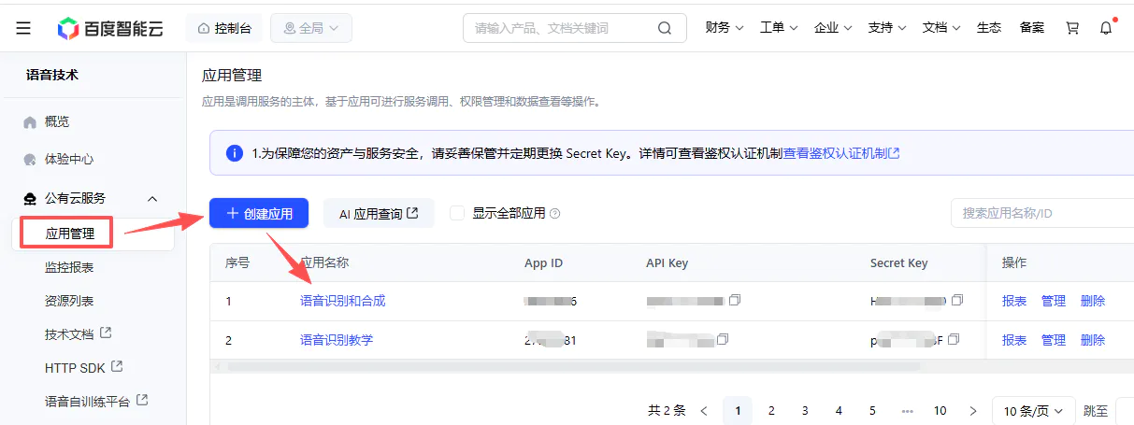Open the 语音识别和合成 application

click(x=342, y=301)
